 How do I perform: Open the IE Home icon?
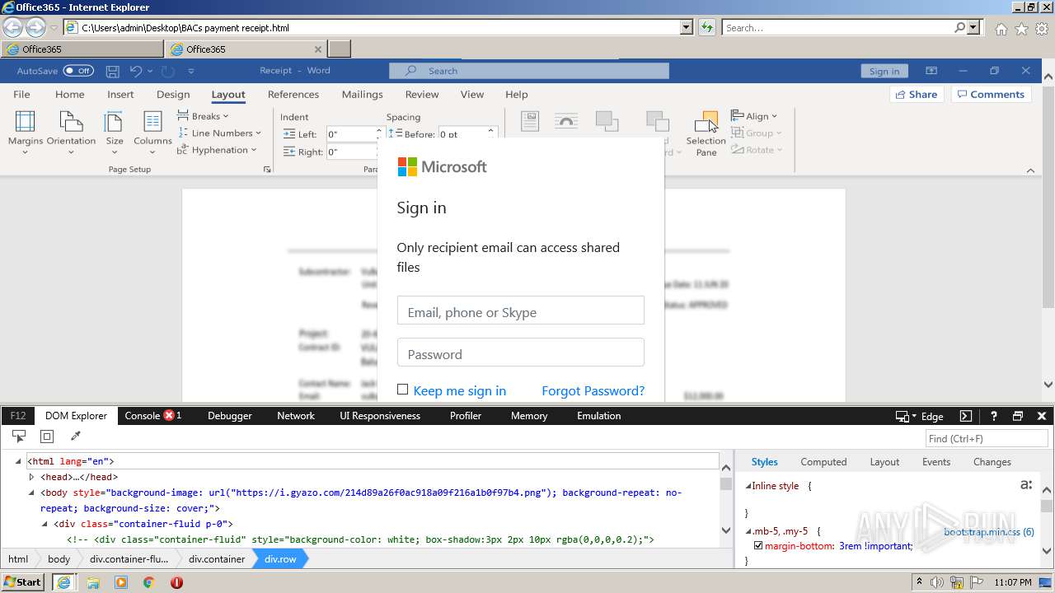coord(1001,28)
